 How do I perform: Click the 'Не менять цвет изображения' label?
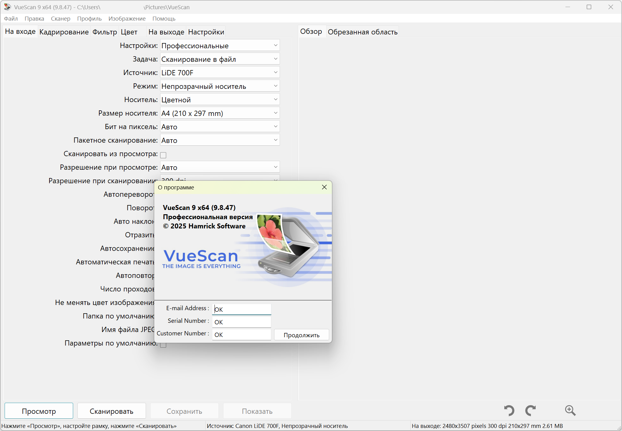[104, 302]
